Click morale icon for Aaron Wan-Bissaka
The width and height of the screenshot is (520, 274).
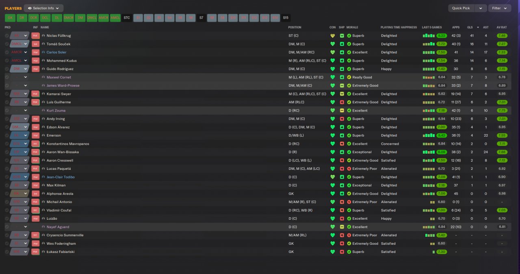[349, 152]
